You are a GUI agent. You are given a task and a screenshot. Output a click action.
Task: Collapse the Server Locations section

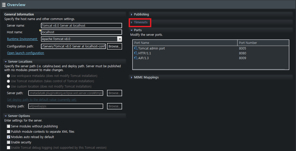6,62
